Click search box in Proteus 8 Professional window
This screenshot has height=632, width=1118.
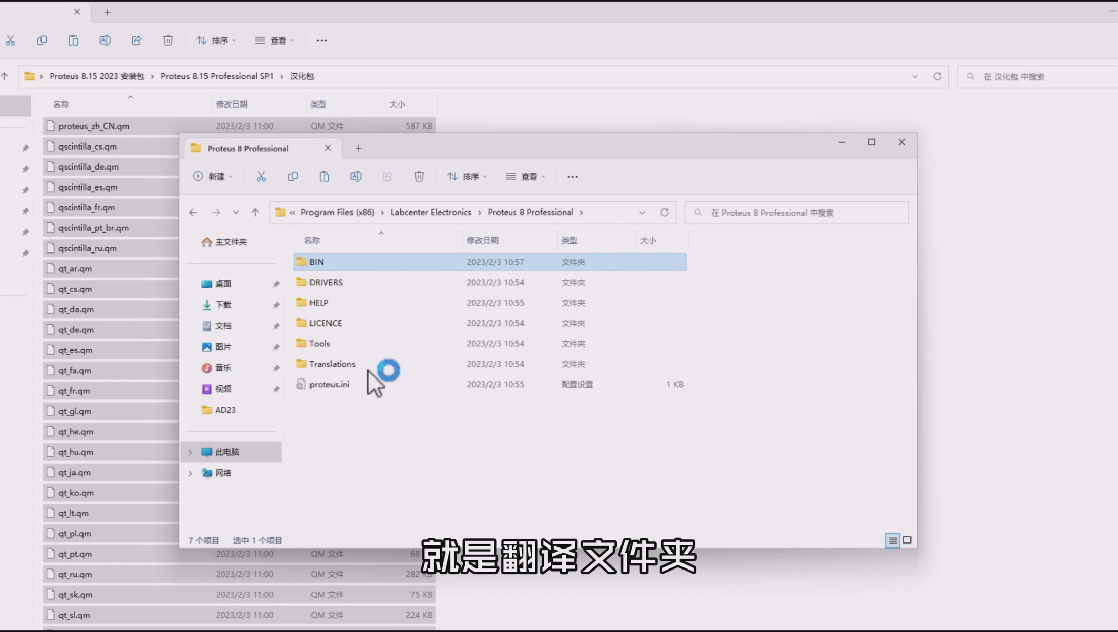point(797,213)
